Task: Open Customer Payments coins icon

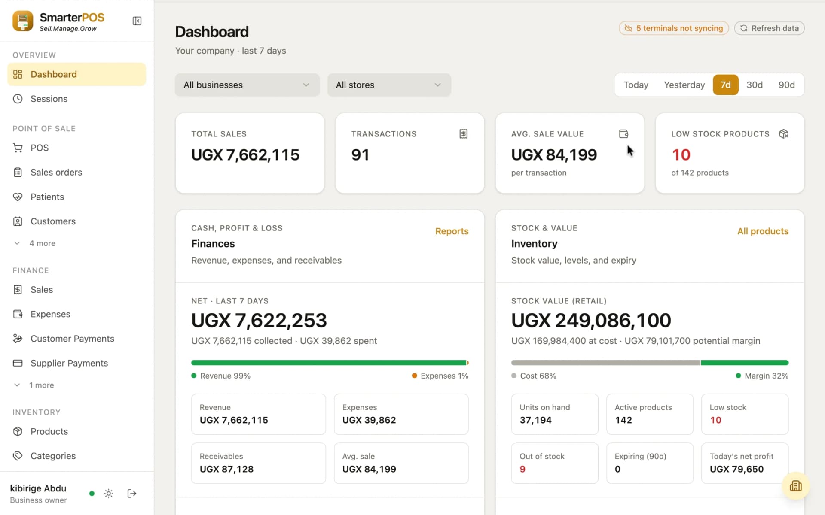Action: pyautogui.click(x=18, y=339)
